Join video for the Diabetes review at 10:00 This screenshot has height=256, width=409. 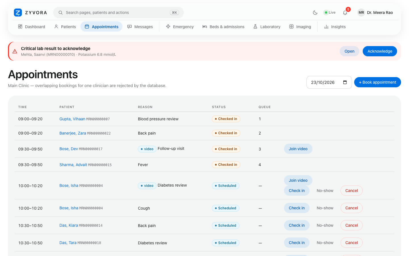[298, 180]
